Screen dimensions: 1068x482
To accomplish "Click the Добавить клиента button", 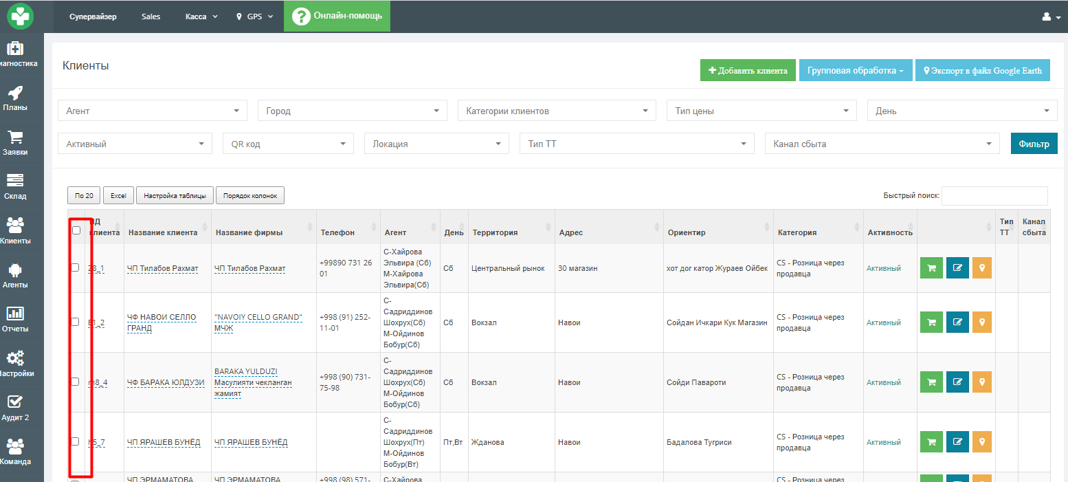I will (x=748, y=70).
